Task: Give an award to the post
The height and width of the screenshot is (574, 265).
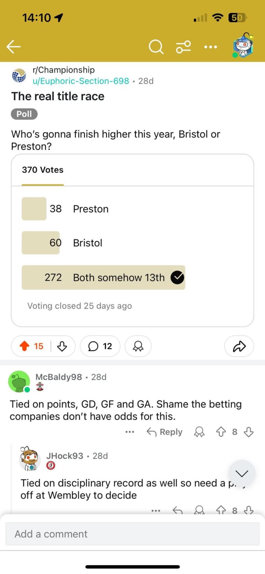Action: coord(138,346)
